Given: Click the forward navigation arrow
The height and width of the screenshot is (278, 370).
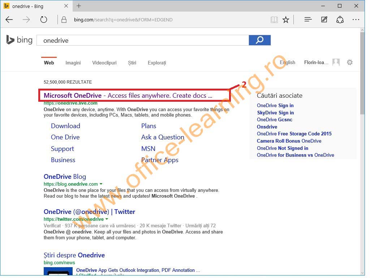Looking at the screenshot, I should 26,20.
